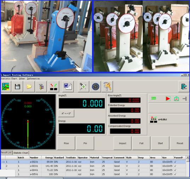Viewport: 190px width, 179px height.
Task: Maximize the Impact Testing Software window
Action: [185, 75]
